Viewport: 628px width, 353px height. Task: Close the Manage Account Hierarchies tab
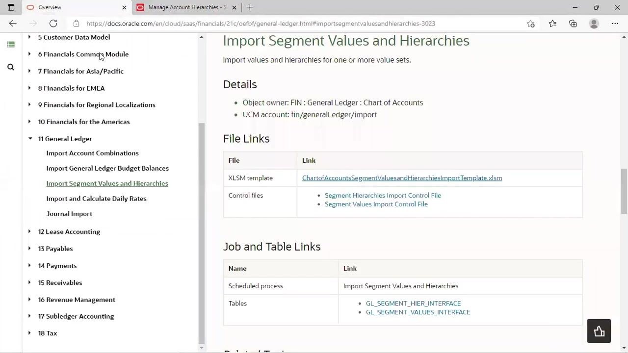coord(234,7)
